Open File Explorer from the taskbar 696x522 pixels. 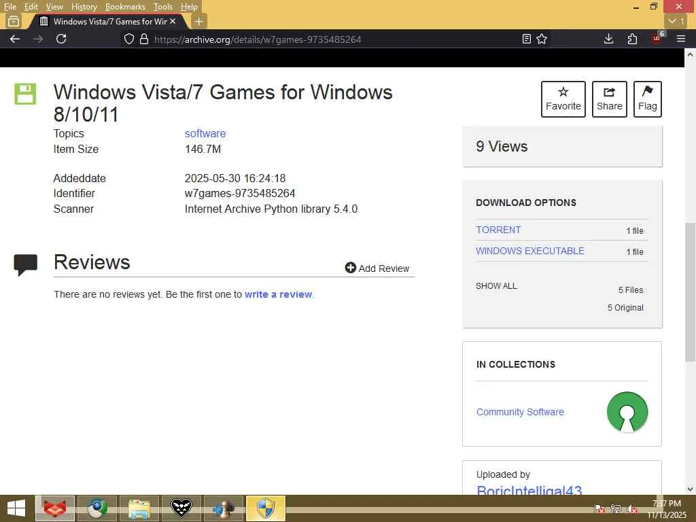(139, 508)
